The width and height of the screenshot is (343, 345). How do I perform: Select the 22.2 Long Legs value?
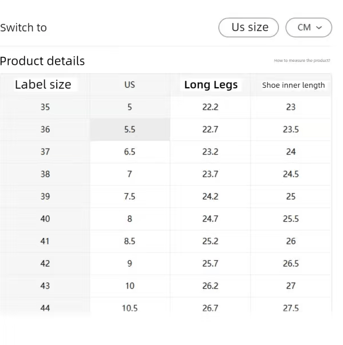tap(211, 107)
